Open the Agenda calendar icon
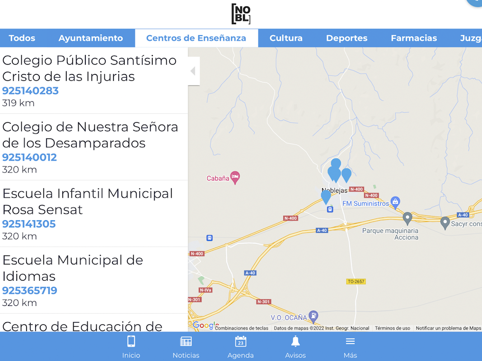This screenshot has width=482, height=361. point(241,341)
